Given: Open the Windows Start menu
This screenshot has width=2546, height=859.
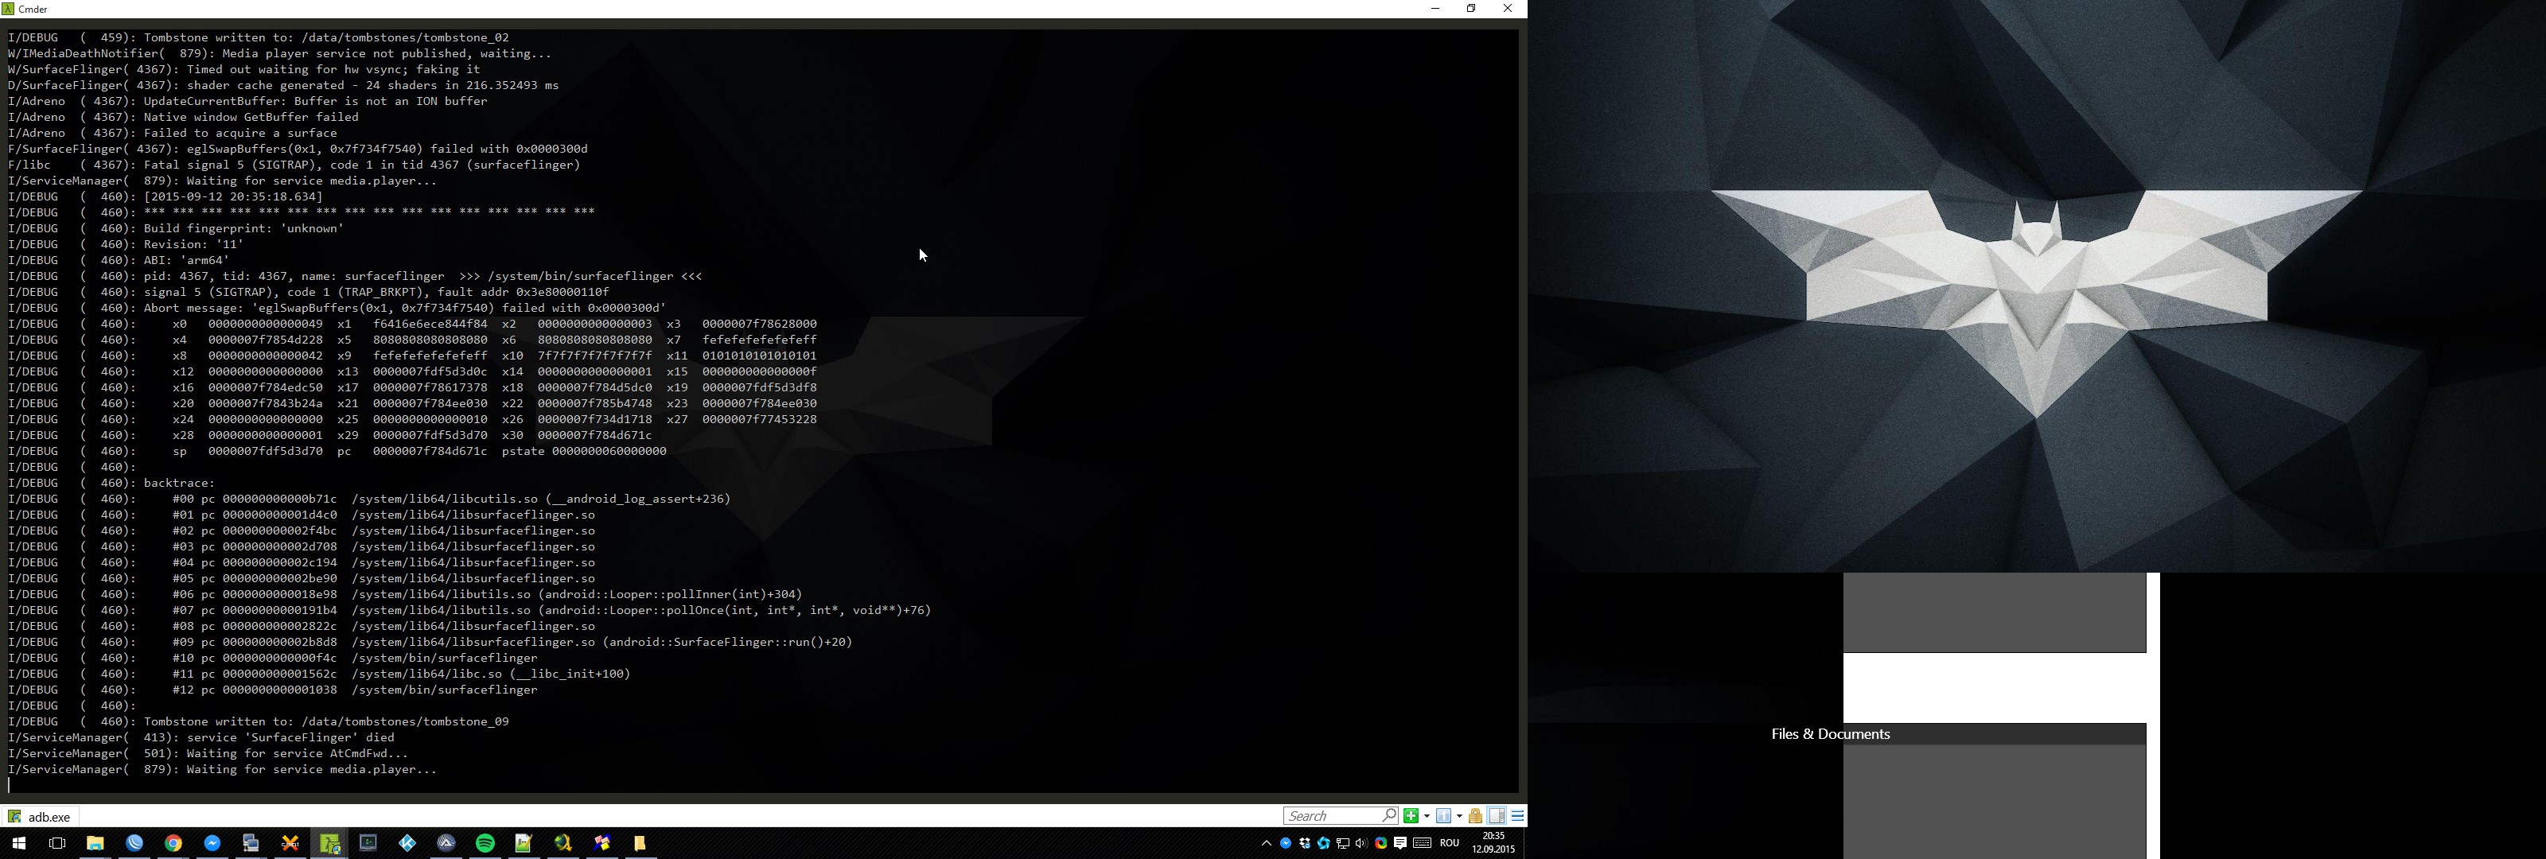Looking at the screenshot, I should click(x=18, y=843).
